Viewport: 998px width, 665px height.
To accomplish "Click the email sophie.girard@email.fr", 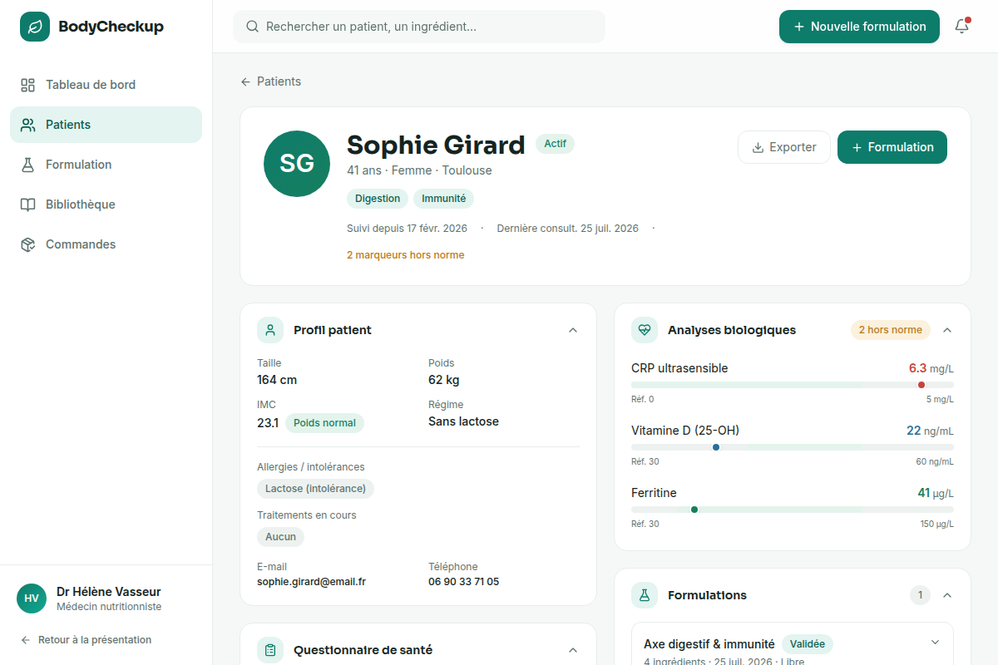I will (311, 582).
